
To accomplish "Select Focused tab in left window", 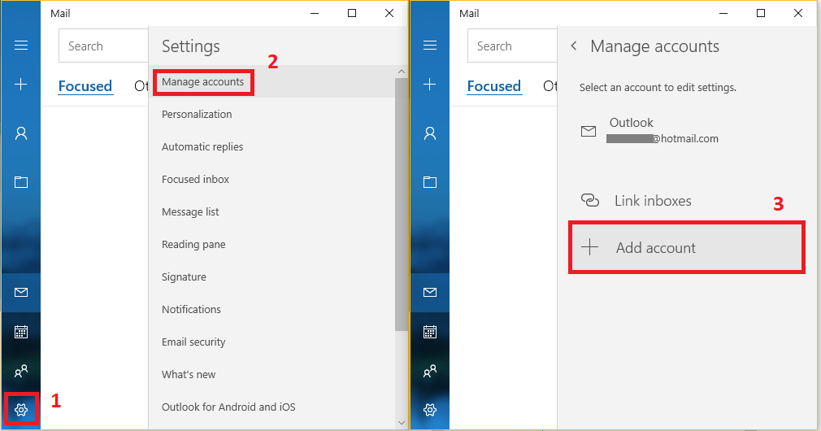I will [85, 86].
